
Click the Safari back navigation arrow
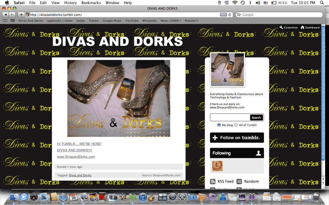pos(5,15)
